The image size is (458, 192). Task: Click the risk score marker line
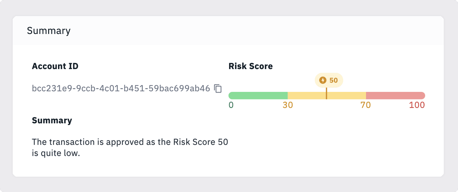(x=326, y=93)
